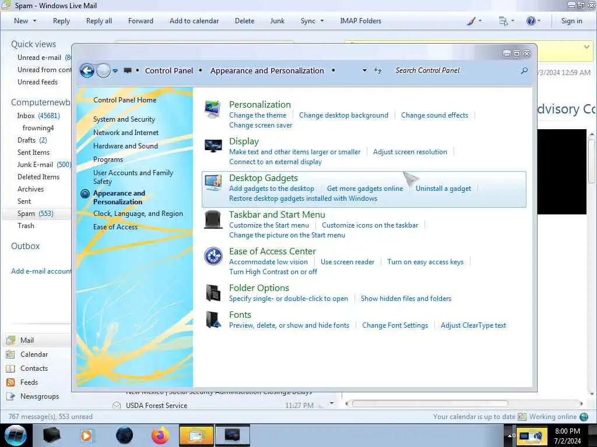The height and width of the screenshot is (447, 597).
Task: Click the computer icon in address breadcrumb
Action: tap(128, 70)
